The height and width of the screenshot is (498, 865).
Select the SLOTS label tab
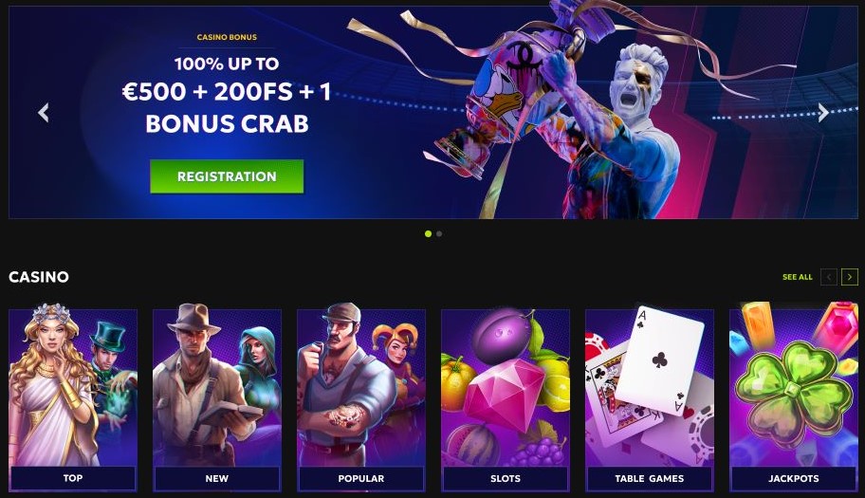click(x=506, y=478)
